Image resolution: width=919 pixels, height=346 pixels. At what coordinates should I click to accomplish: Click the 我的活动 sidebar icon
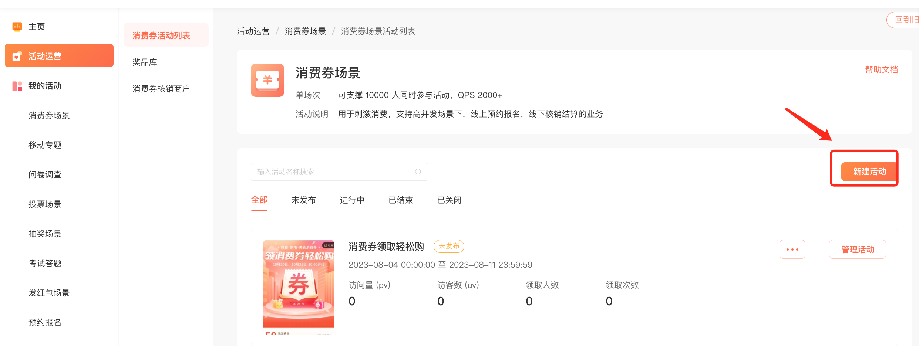point(17,86)
